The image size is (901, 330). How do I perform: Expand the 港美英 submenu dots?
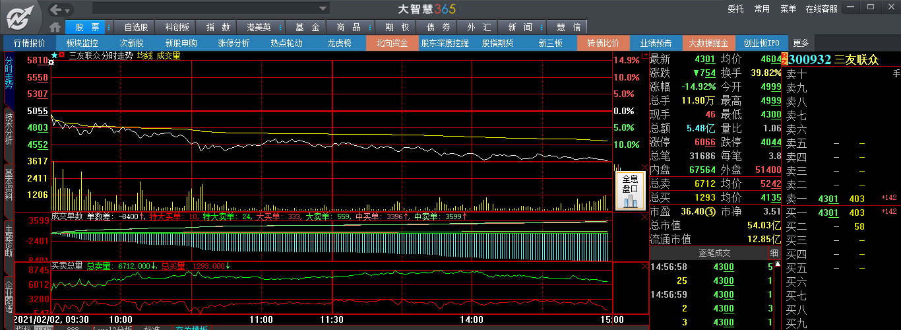[280, 27]
